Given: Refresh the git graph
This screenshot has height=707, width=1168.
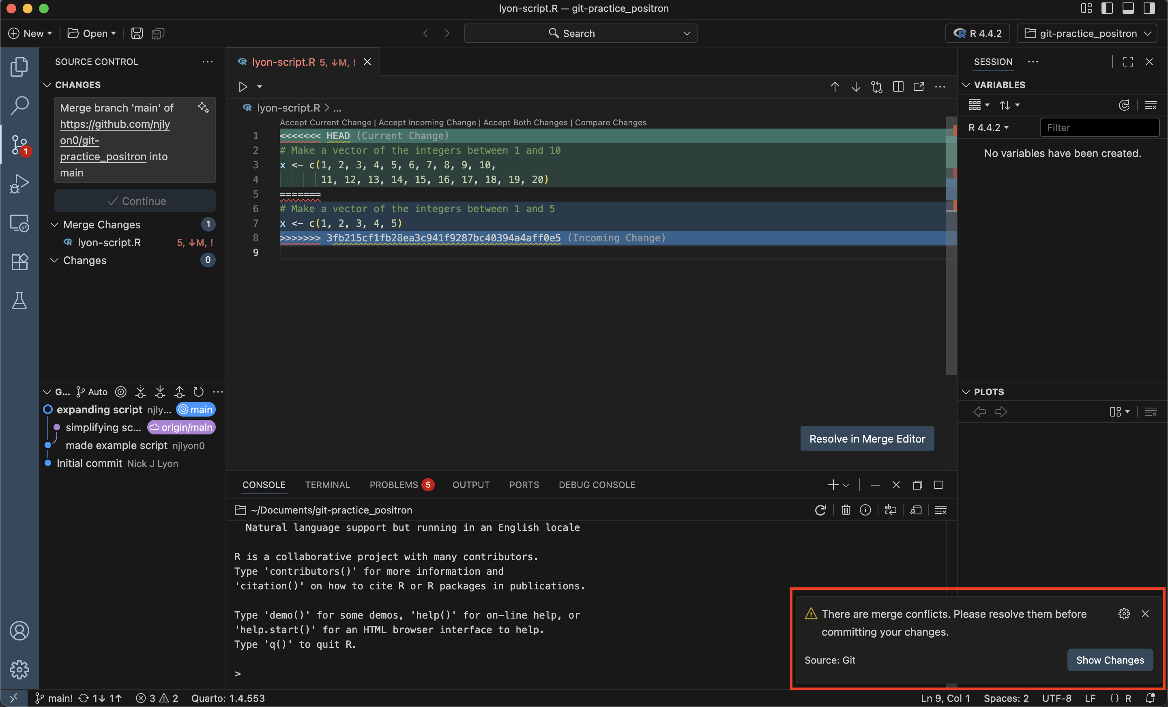Looking at the screenshot, I should click(199, 392).
